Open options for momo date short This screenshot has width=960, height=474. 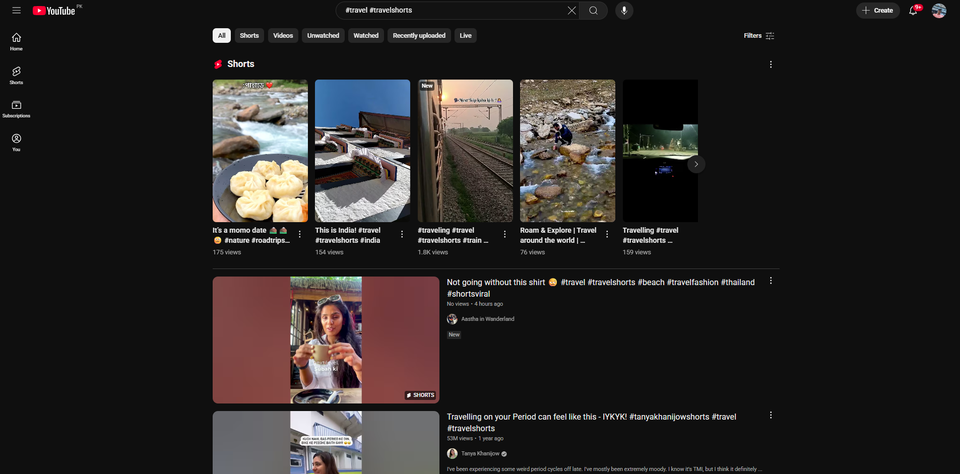(300, 234)
